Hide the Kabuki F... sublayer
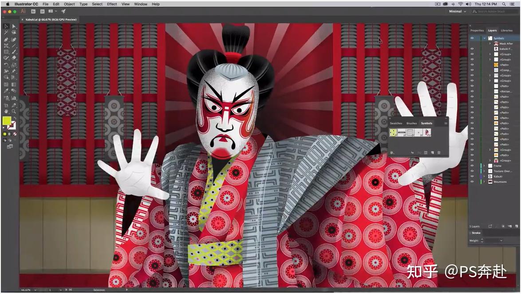The width and height of the screenshot is (521, 294). pos(472,49)
